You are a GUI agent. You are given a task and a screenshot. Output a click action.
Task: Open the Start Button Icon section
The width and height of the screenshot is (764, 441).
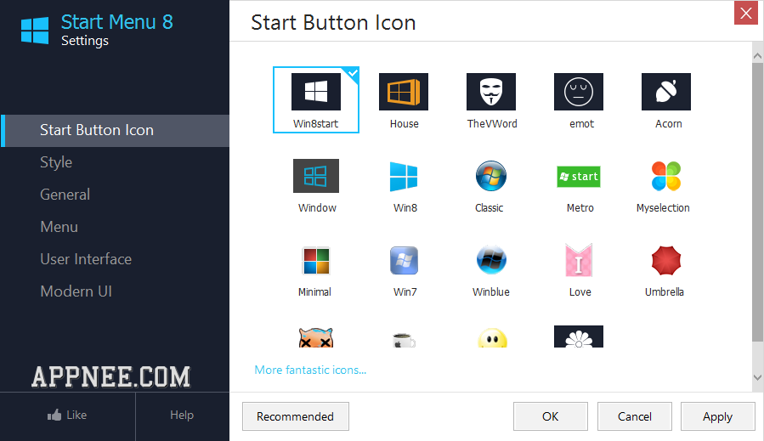click(115, 131)
